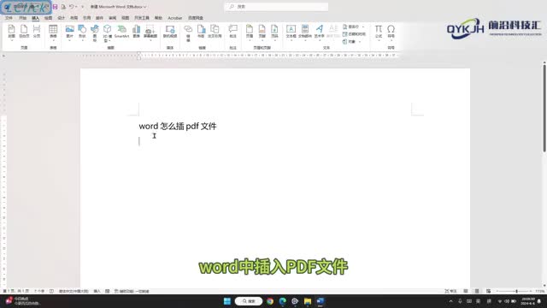Show hidden system tray icons
This screenshot has width=547, height=308.
pos(450,301)
